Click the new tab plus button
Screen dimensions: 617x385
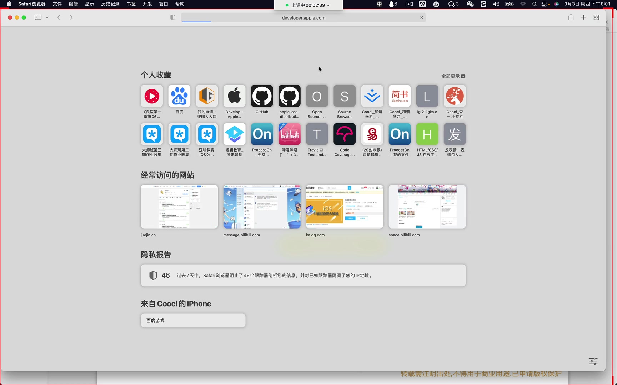(583, 17)
